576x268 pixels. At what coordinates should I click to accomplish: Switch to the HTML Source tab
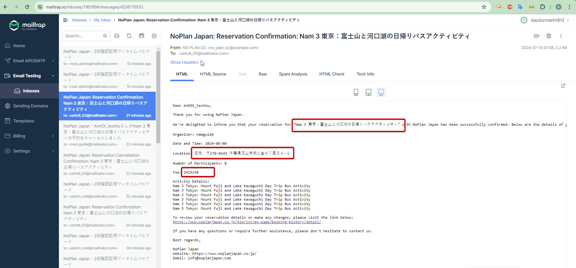tap(213, 74)
